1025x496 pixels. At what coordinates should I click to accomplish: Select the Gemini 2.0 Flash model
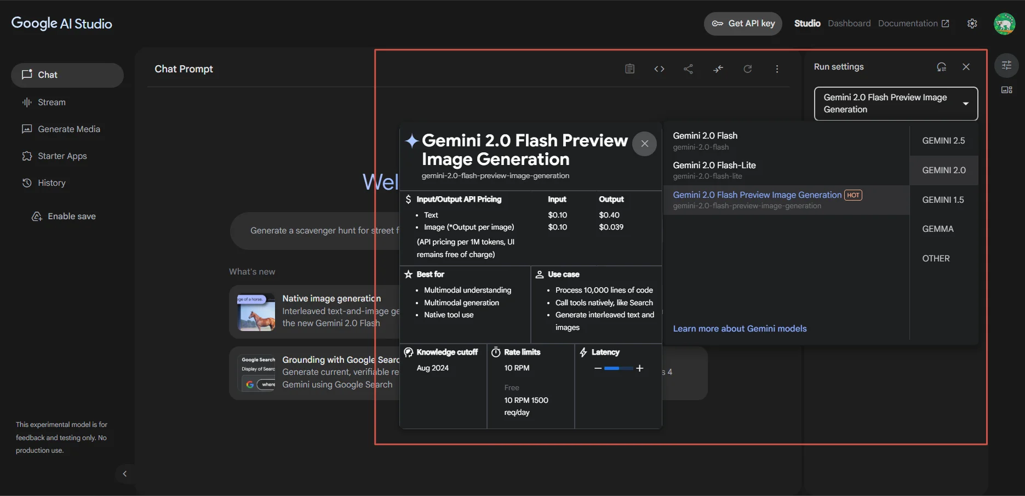pos(786,141)
